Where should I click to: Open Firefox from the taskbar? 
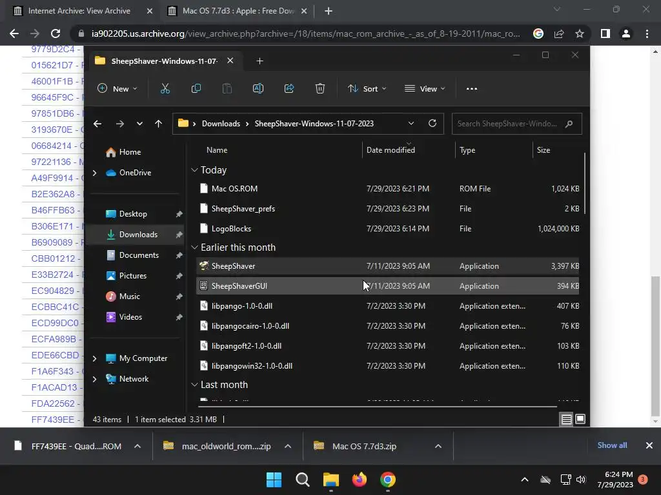tap(360, 480)
